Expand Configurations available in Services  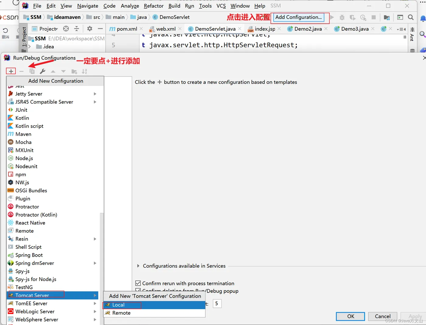point(138,266)
